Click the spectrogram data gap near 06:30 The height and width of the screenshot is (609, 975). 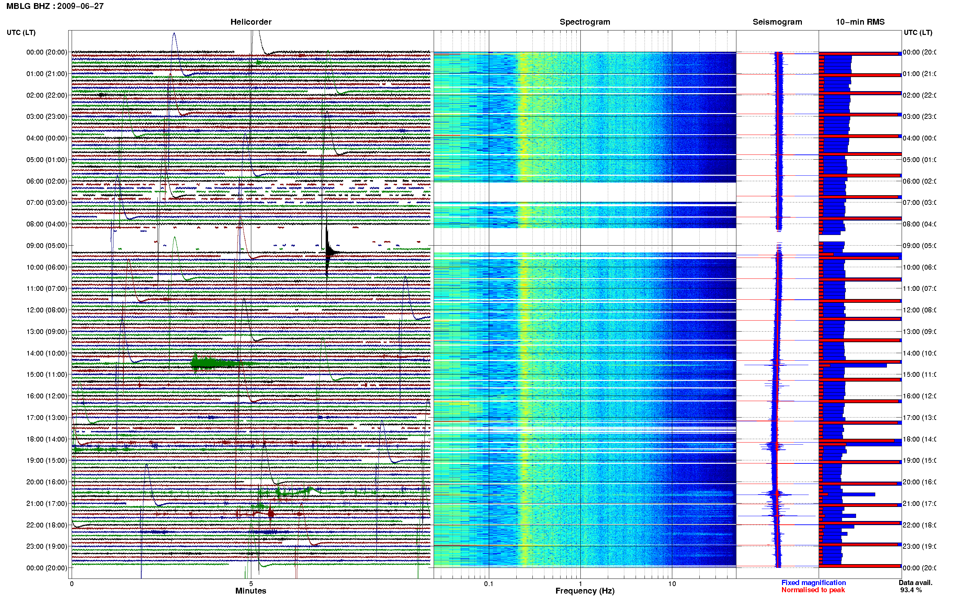click(x=585, y=192)
